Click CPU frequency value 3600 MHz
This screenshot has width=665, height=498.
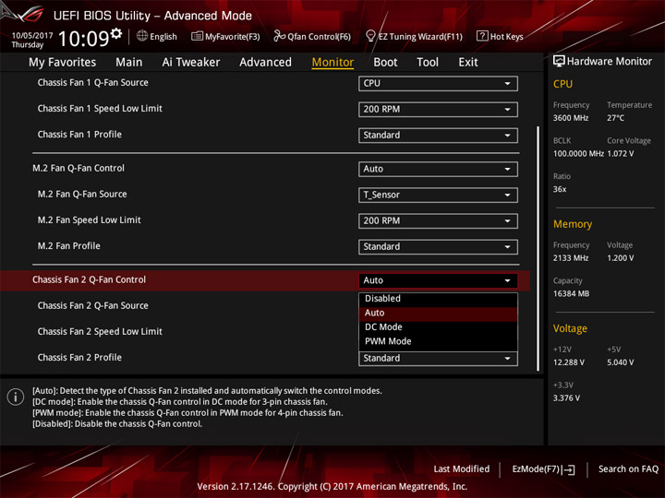pyautogui.click(x=571, y=118)
